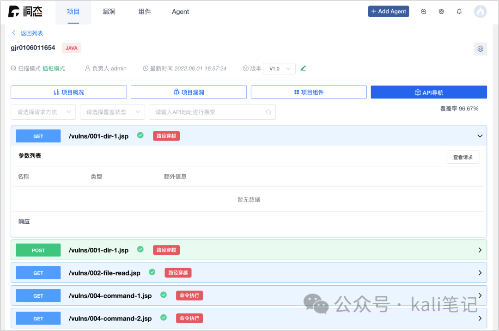Click the green check icon for GET /vulns/001-dir-1.jsp

140,135
